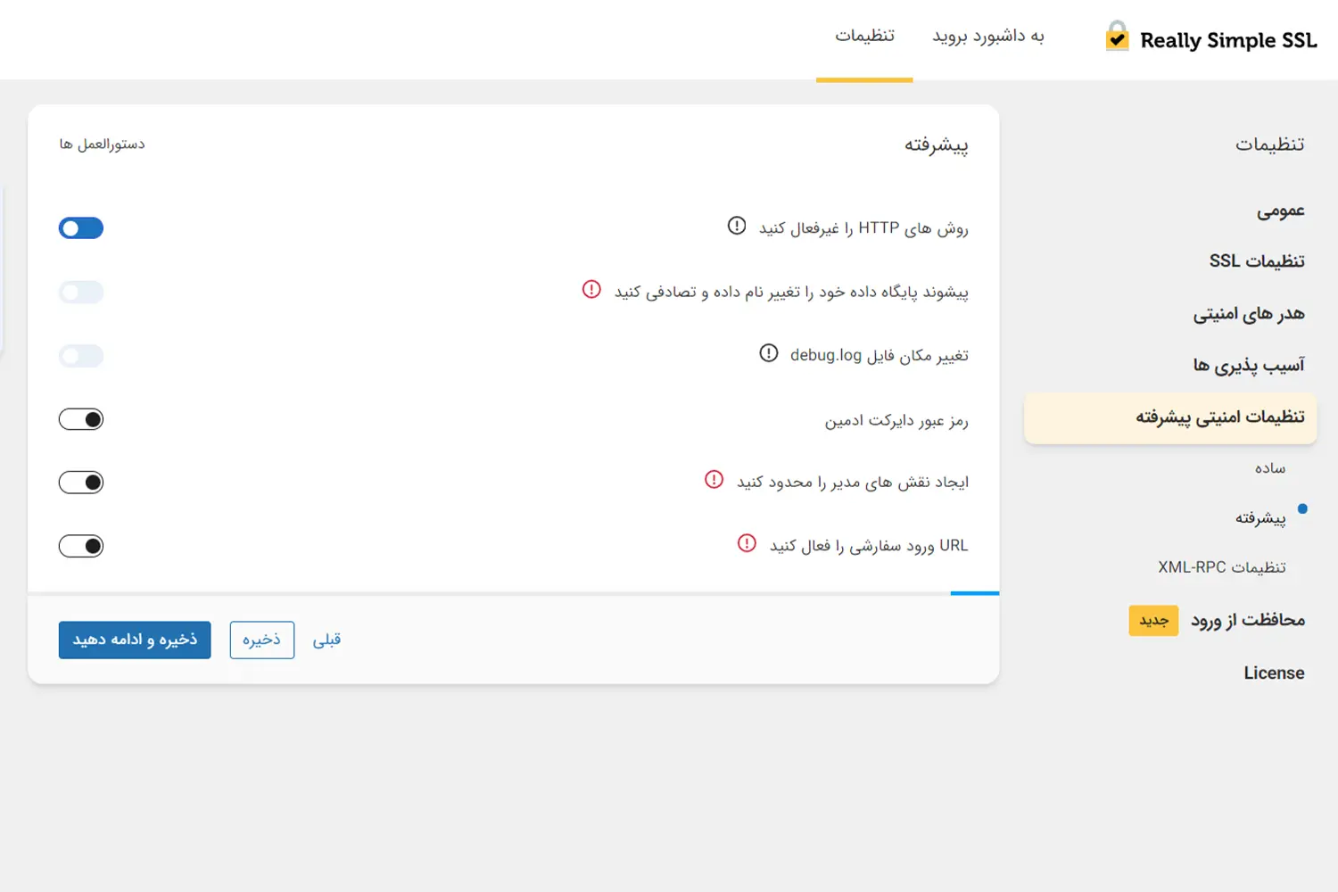Click the پیشرفته panel heading
The image size is (1338, 892).
click(936, 145)
